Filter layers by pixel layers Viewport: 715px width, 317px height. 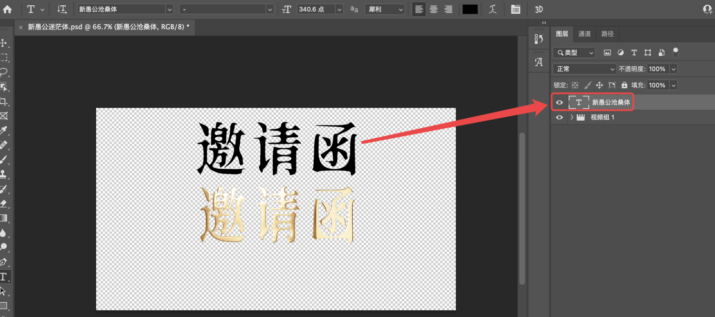(x=607, y=53)
